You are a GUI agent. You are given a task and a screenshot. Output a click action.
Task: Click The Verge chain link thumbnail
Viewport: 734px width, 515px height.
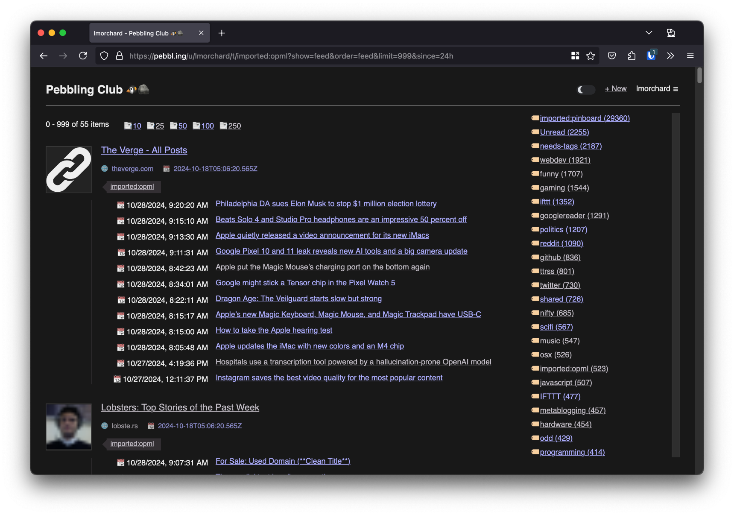pyautogui.click(x=69, y=170)
